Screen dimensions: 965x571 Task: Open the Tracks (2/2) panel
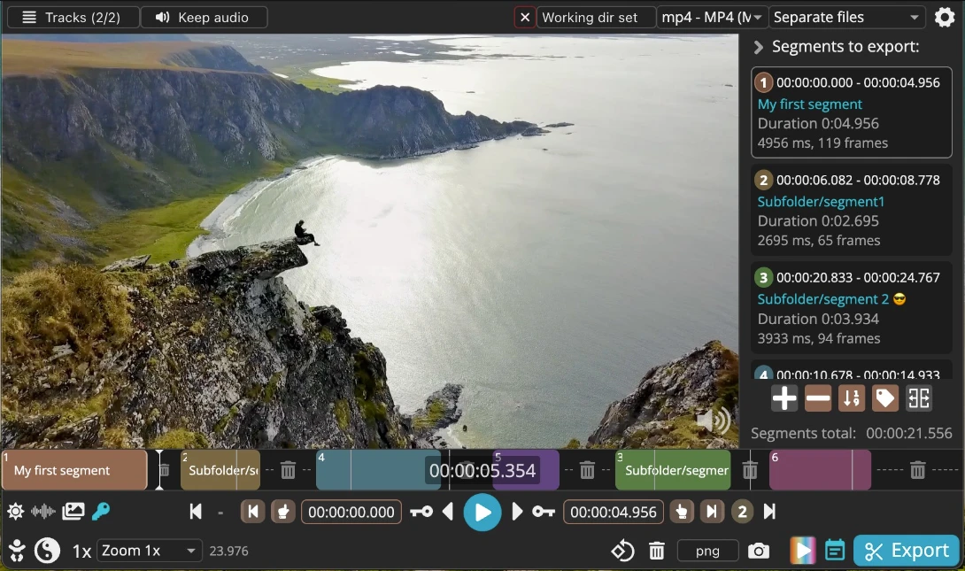(72, 17)
